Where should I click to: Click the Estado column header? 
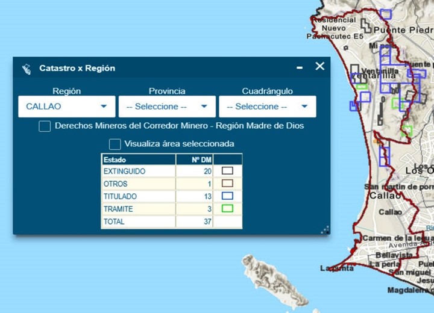click(x=115, y=160)
